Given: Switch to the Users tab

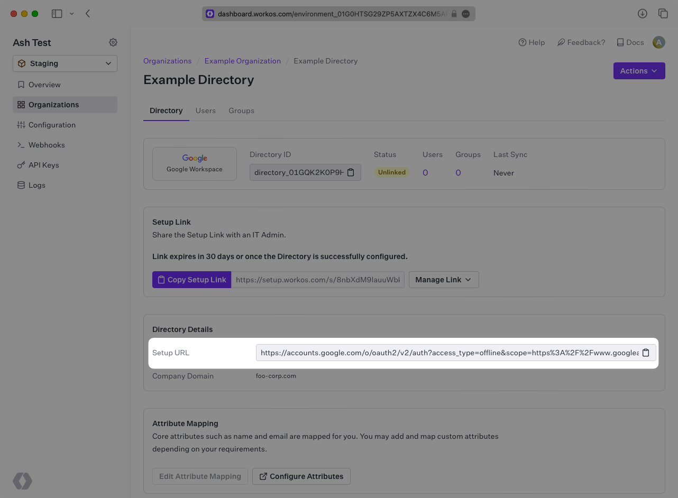Looking at the screenshot, I should (x=205, y=110).
